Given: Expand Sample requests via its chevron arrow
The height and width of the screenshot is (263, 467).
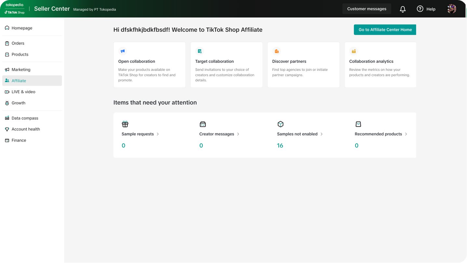Looking at the screenshot, I should tap(158, 134).
